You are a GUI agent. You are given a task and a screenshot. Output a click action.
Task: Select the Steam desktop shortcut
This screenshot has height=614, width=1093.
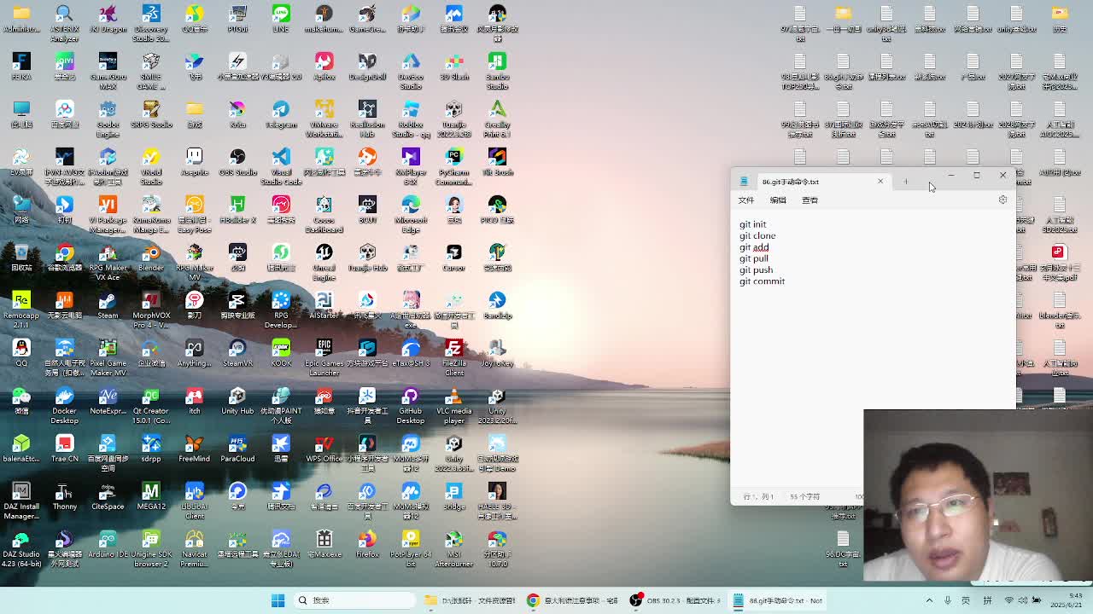[108, 302]
